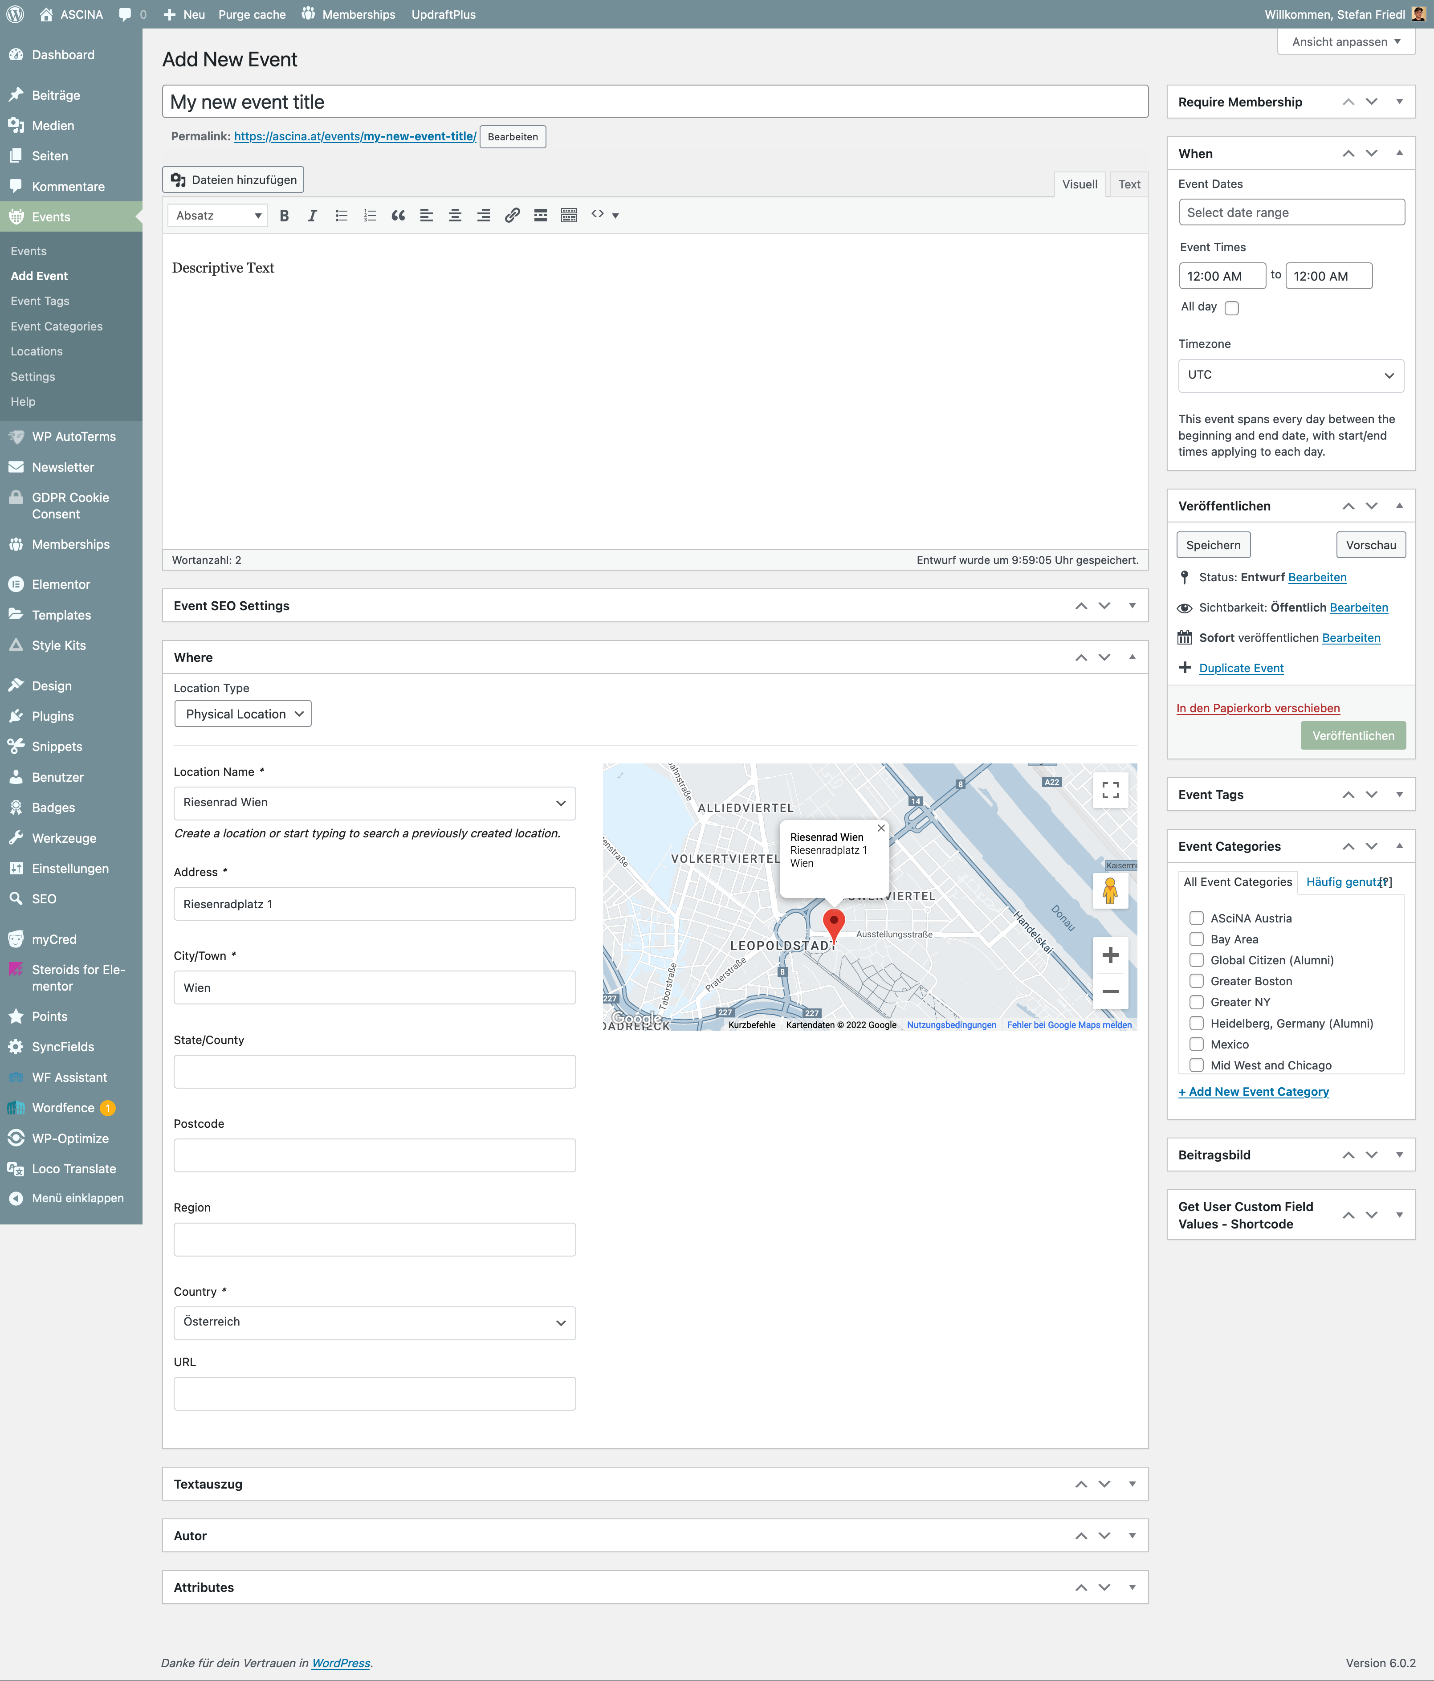Viewport: 1434px width, 1681px height.
Task: Open Location Type dropdown
Action: click(243, 714)
